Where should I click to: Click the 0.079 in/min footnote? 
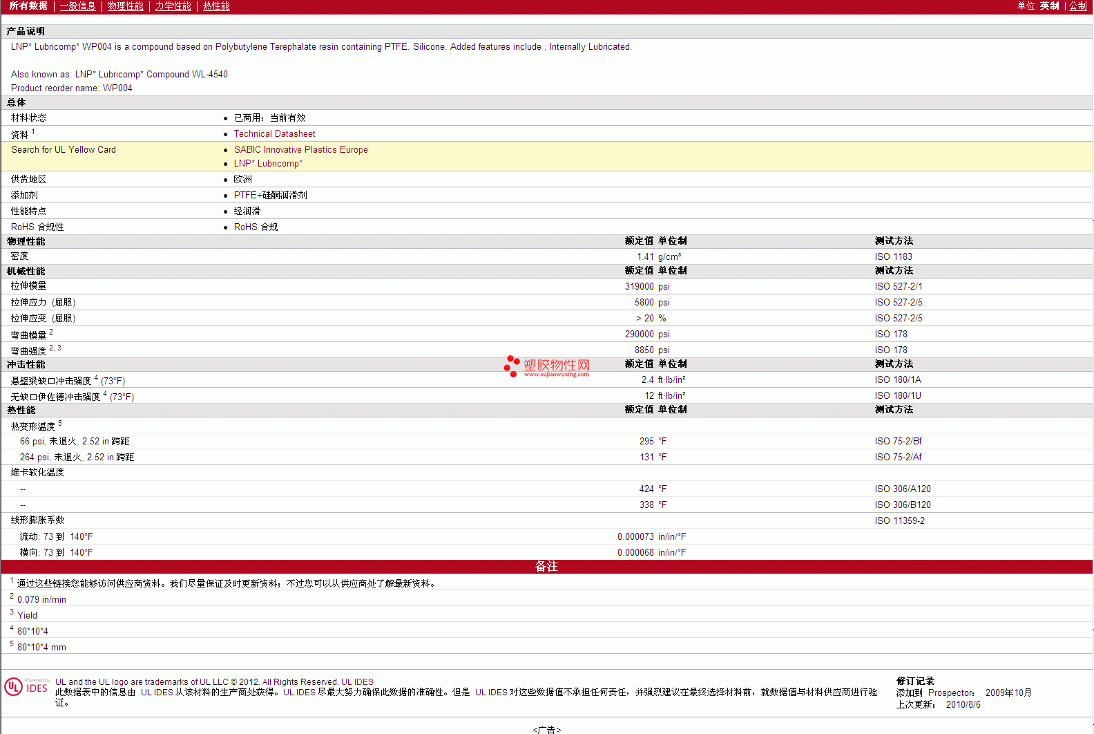coord(41,600)
